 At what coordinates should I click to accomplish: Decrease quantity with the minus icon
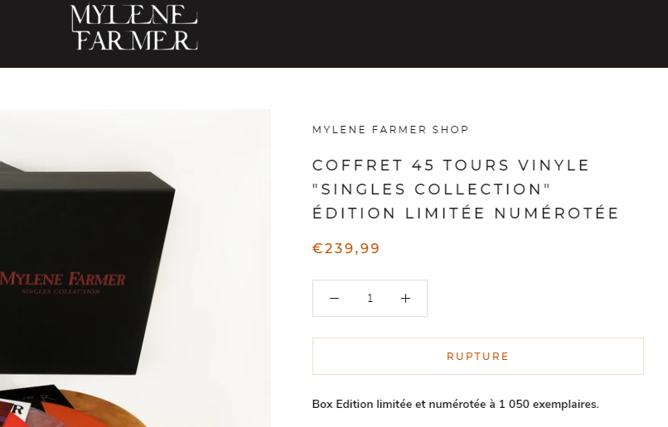tap(335, 299)
